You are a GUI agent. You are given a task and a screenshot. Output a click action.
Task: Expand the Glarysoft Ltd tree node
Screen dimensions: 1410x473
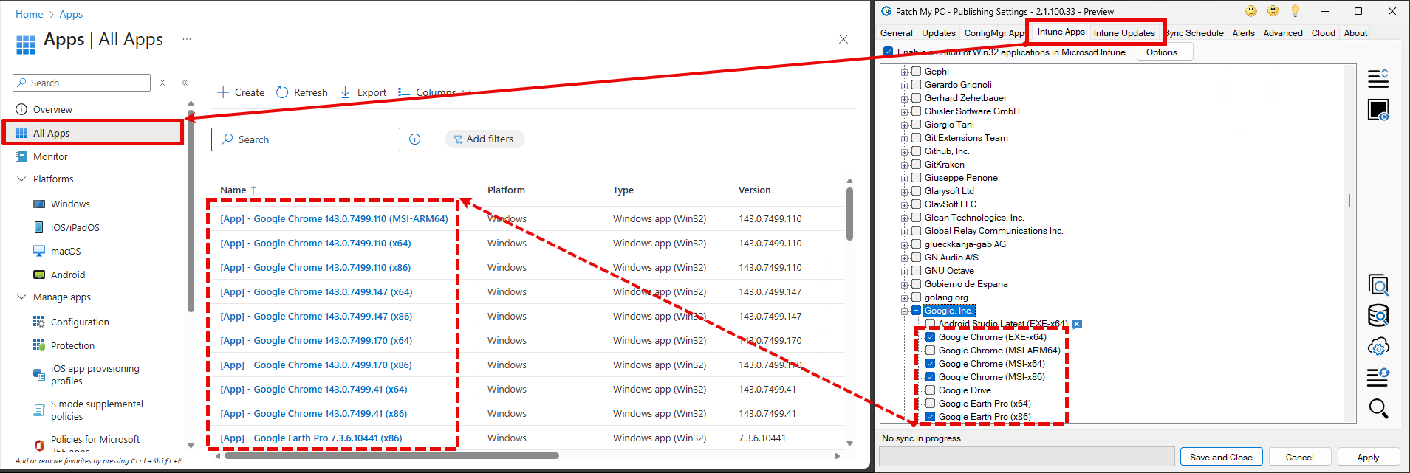tap(904, 192)
